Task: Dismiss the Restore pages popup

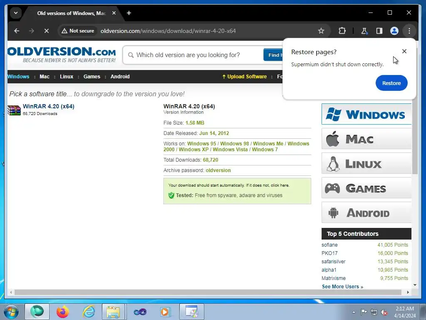Action: tap(404, 51)
